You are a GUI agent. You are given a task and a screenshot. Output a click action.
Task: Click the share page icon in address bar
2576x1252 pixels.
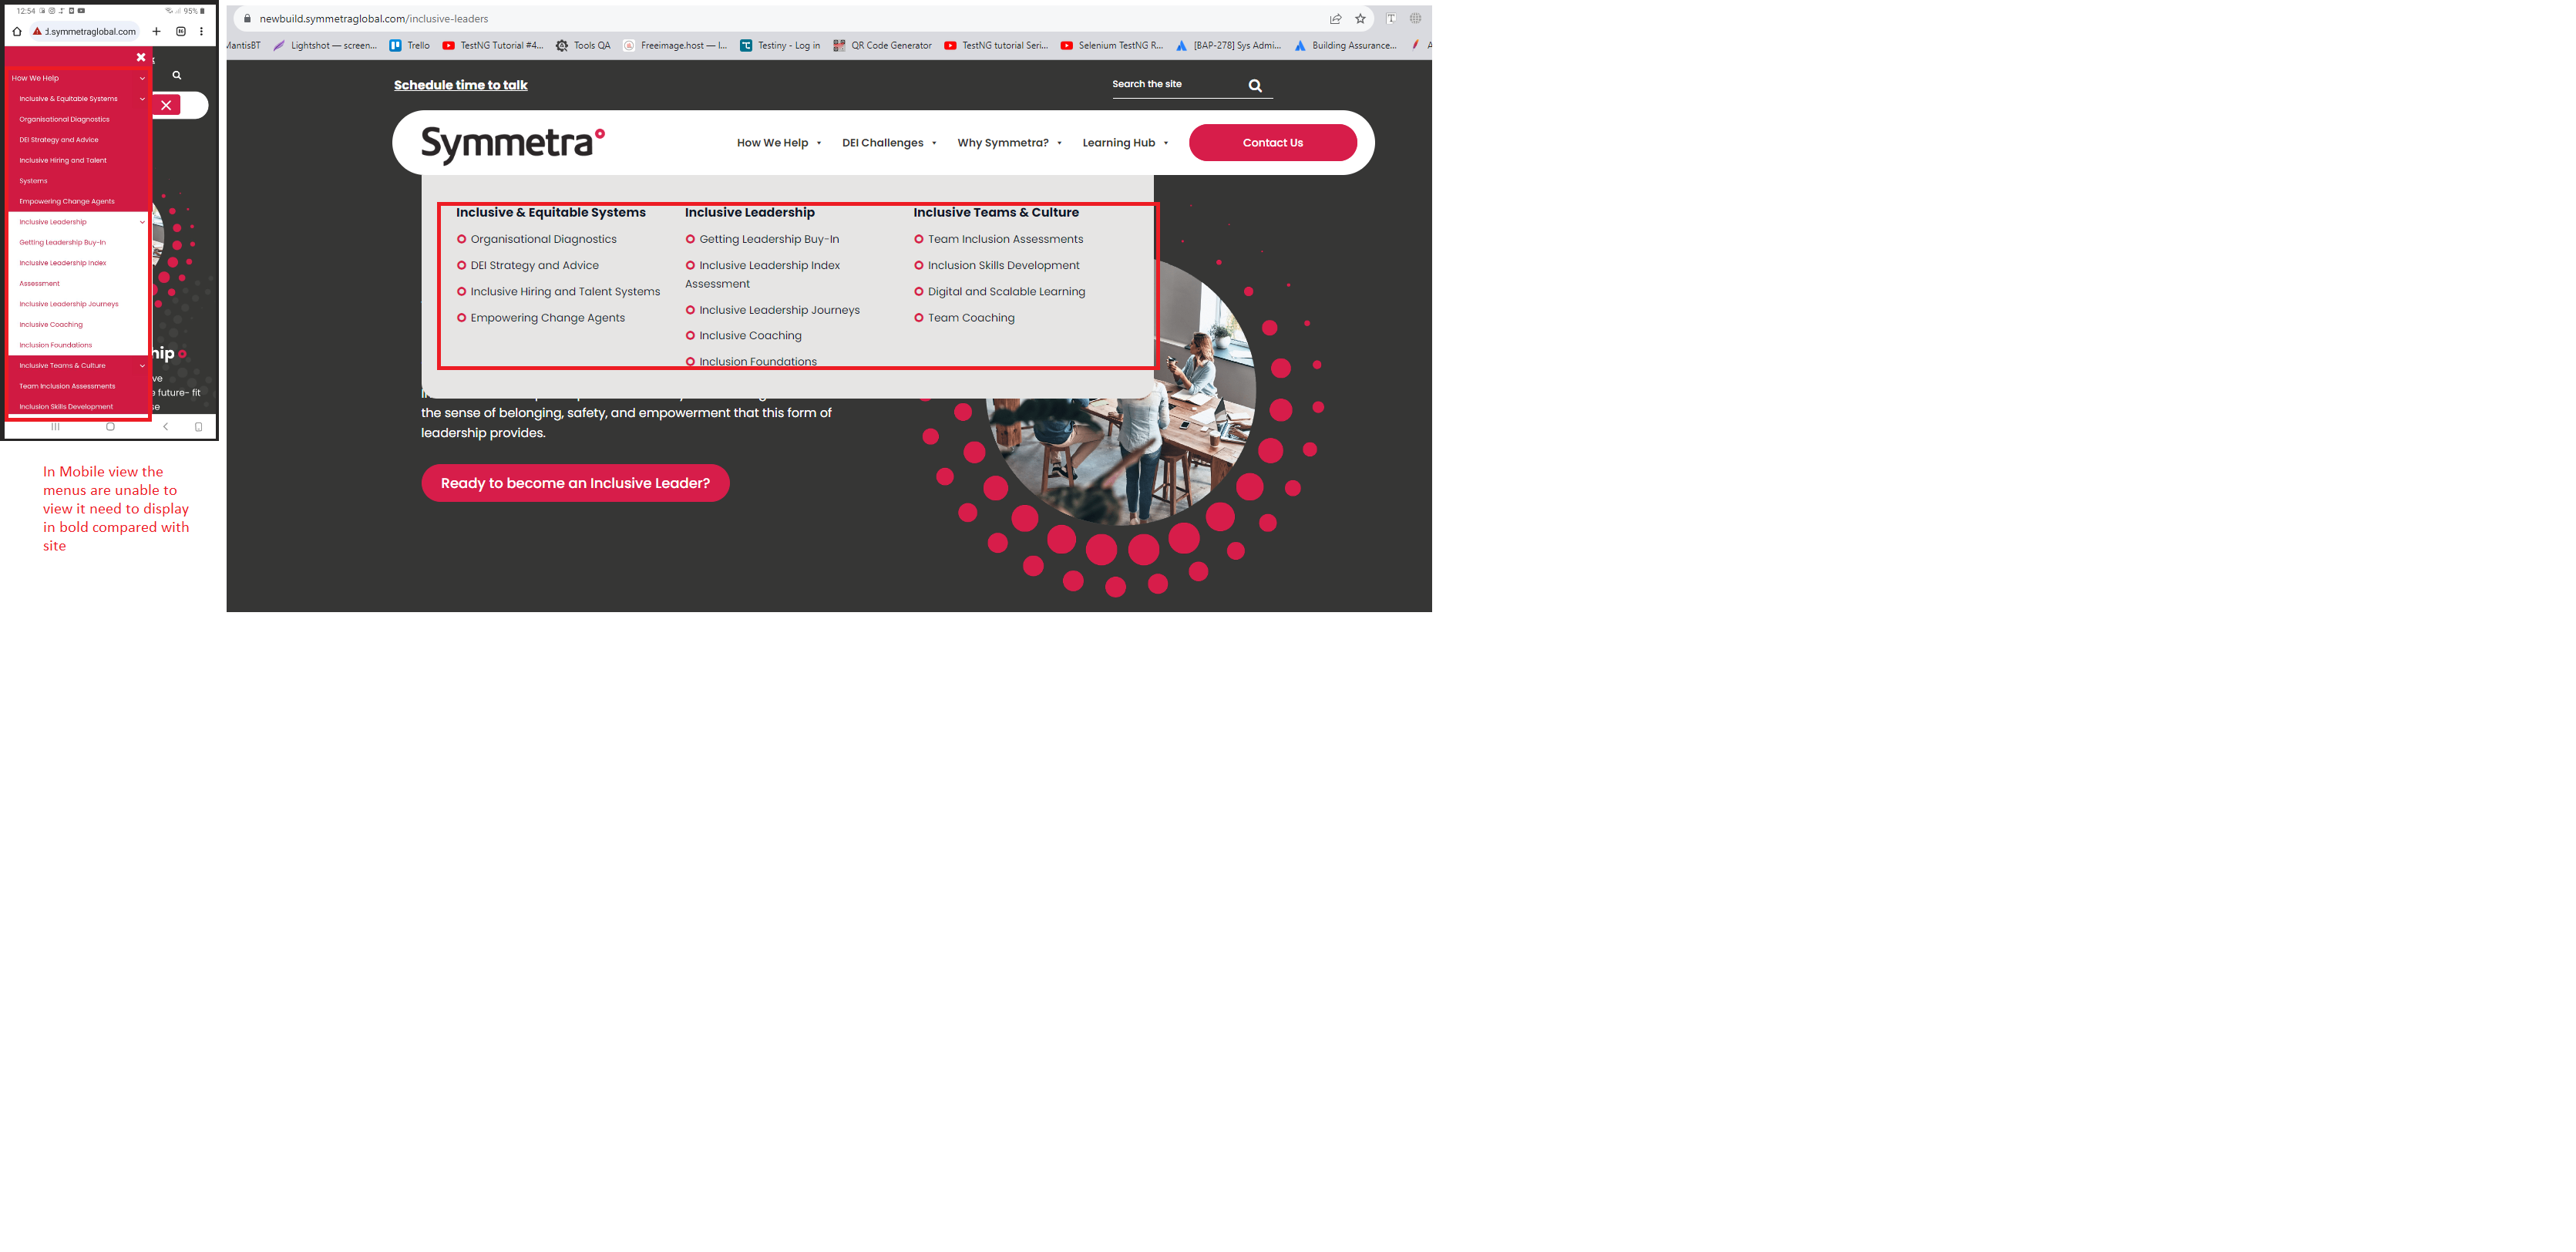click(x=1335, y=19)
